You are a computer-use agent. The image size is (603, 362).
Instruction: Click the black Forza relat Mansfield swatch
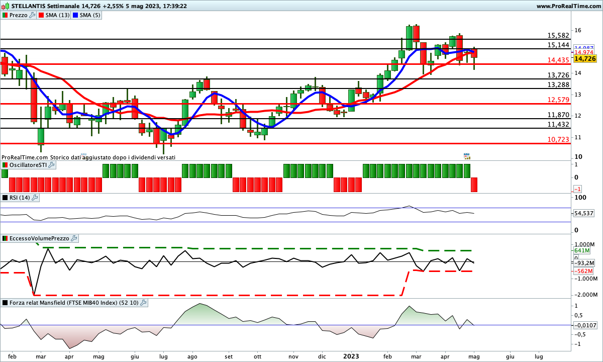(x=5, y=303)
